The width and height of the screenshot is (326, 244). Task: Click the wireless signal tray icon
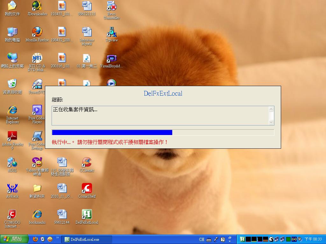click(294, 239)
